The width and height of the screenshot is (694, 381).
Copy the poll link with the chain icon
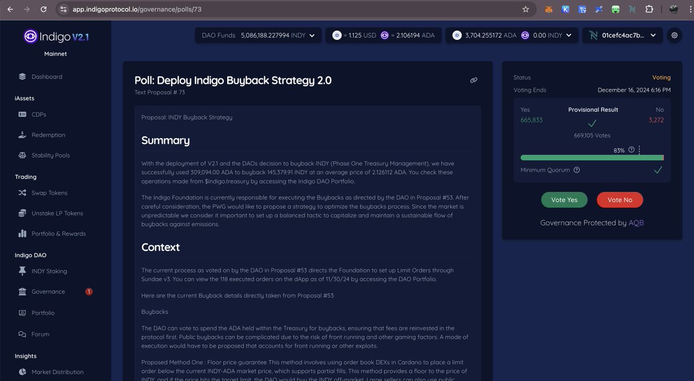pyautogui.click(x=474, y=80)
